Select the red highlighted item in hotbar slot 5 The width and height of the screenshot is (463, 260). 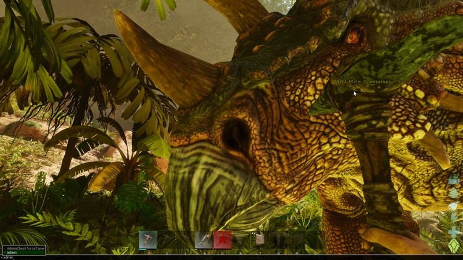[222, 240]
